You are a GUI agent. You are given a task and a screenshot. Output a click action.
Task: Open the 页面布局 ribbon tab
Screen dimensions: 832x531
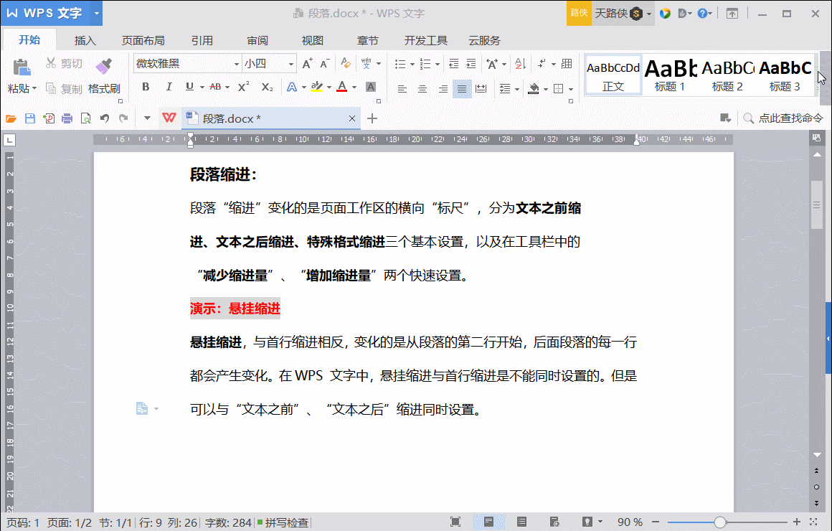[143, 40]
